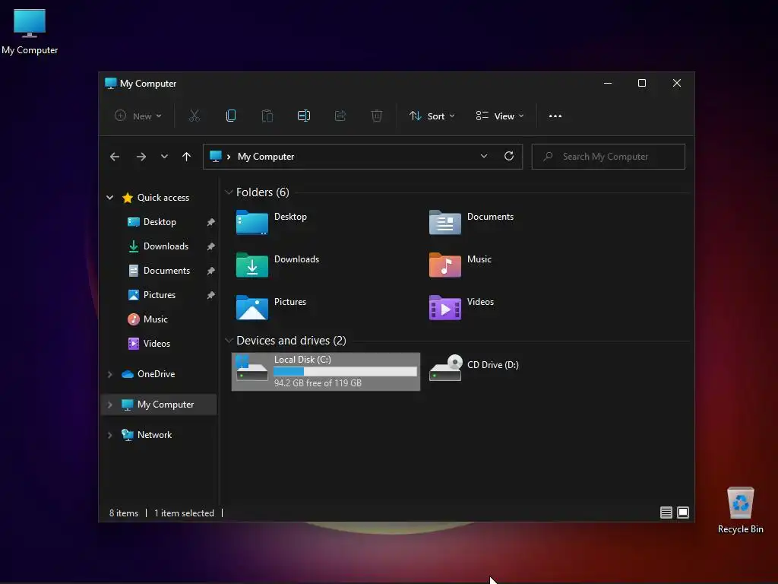Select OneDrive in the navigation pane

coord(156,374)
